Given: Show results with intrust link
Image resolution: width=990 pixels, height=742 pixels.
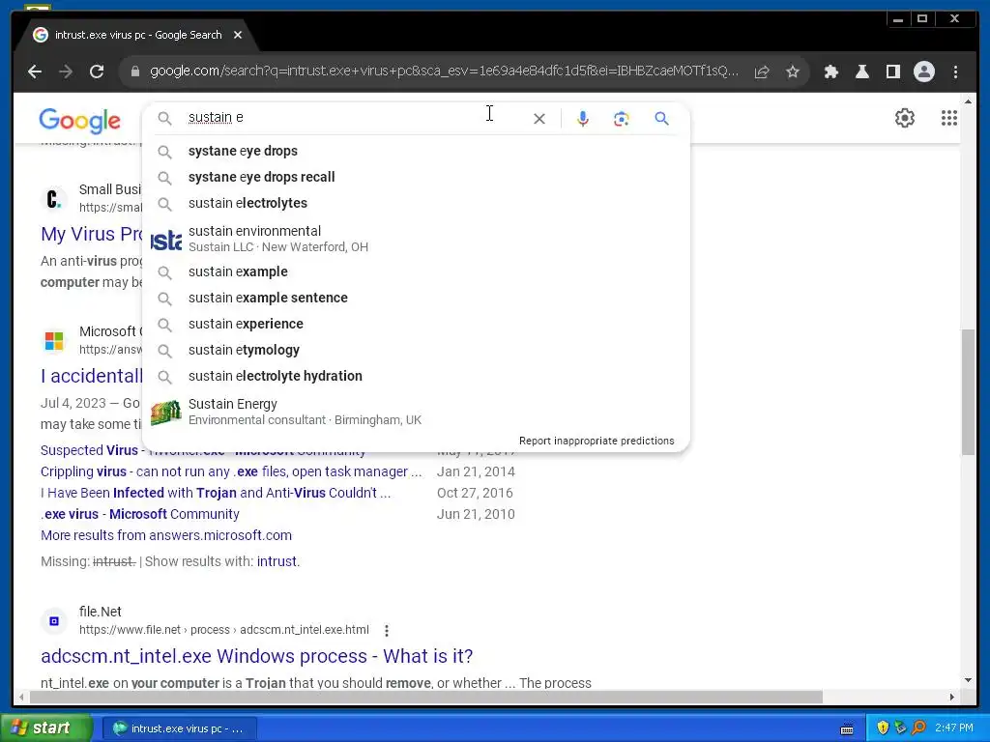Looking at the screenshot, I should tap(277, 561).
